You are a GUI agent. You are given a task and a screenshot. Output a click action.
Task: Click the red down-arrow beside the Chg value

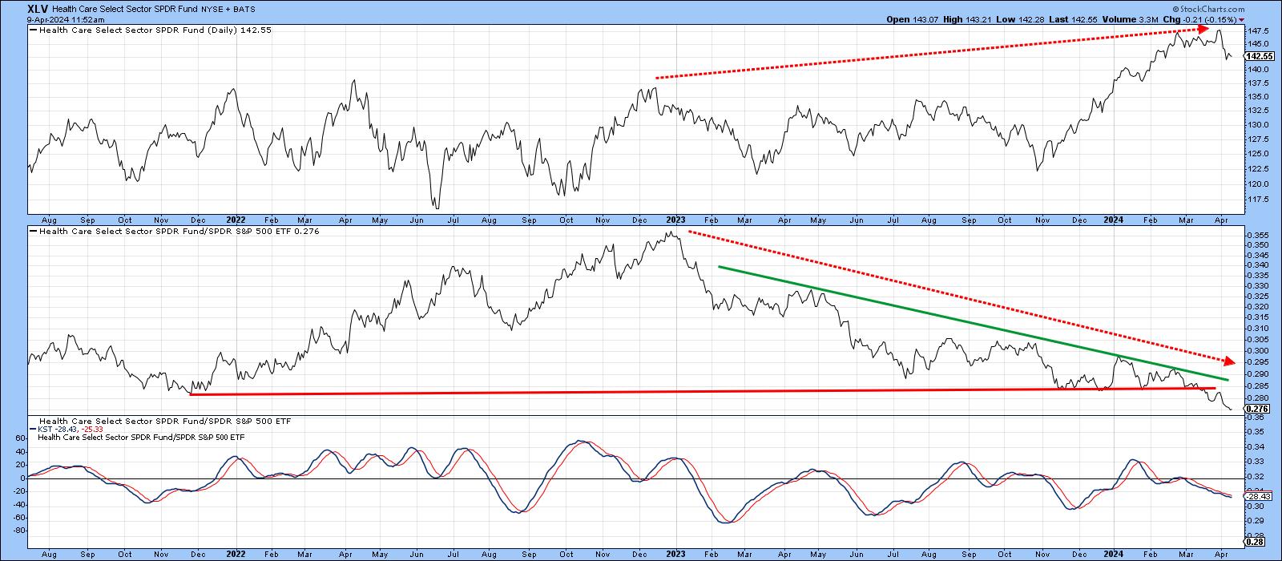[x=1241, y=19]
